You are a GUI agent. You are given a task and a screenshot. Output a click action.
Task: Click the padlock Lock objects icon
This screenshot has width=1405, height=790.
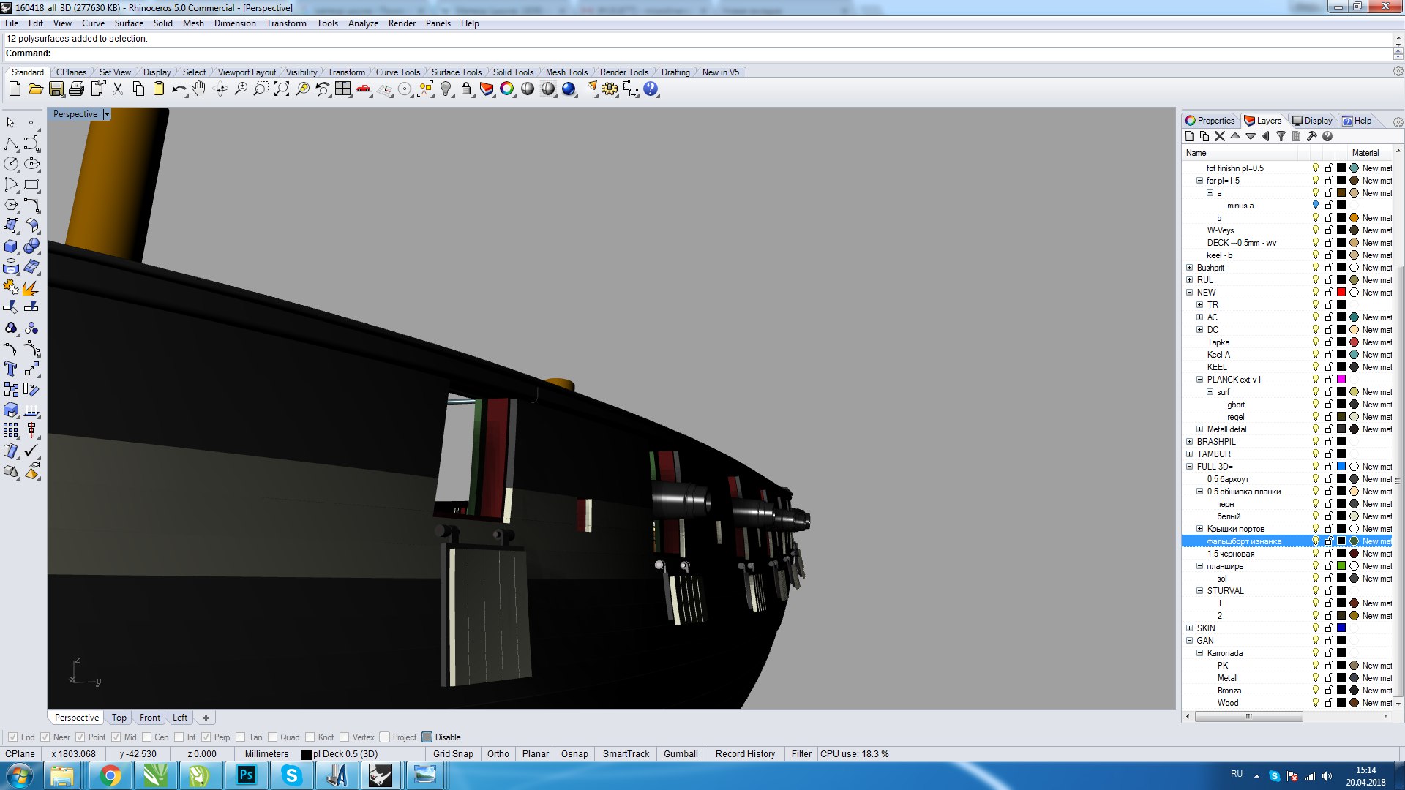coord(466,89)
